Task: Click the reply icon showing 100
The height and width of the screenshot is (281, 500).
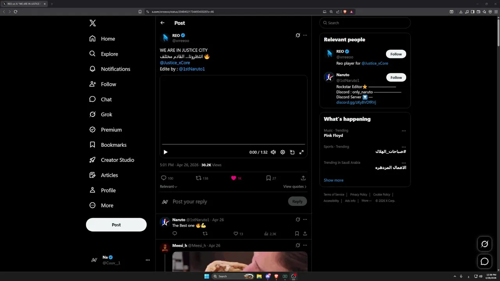Action: coord(167,178)
